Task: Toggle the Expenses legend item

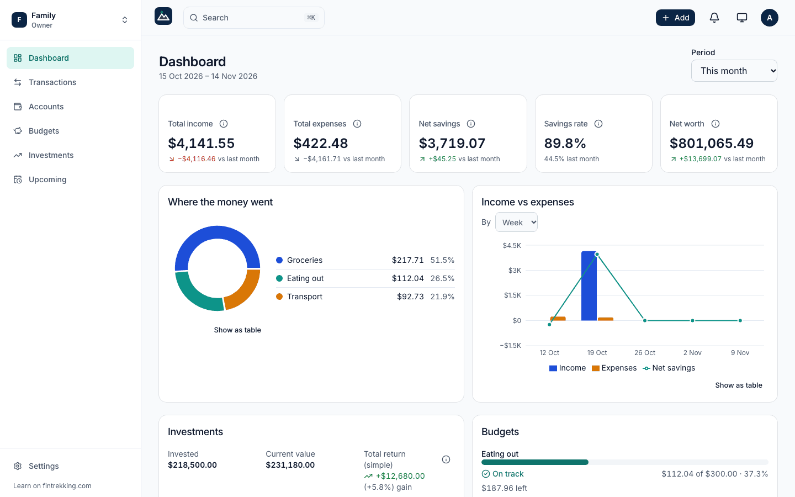Action: point(614,368)
